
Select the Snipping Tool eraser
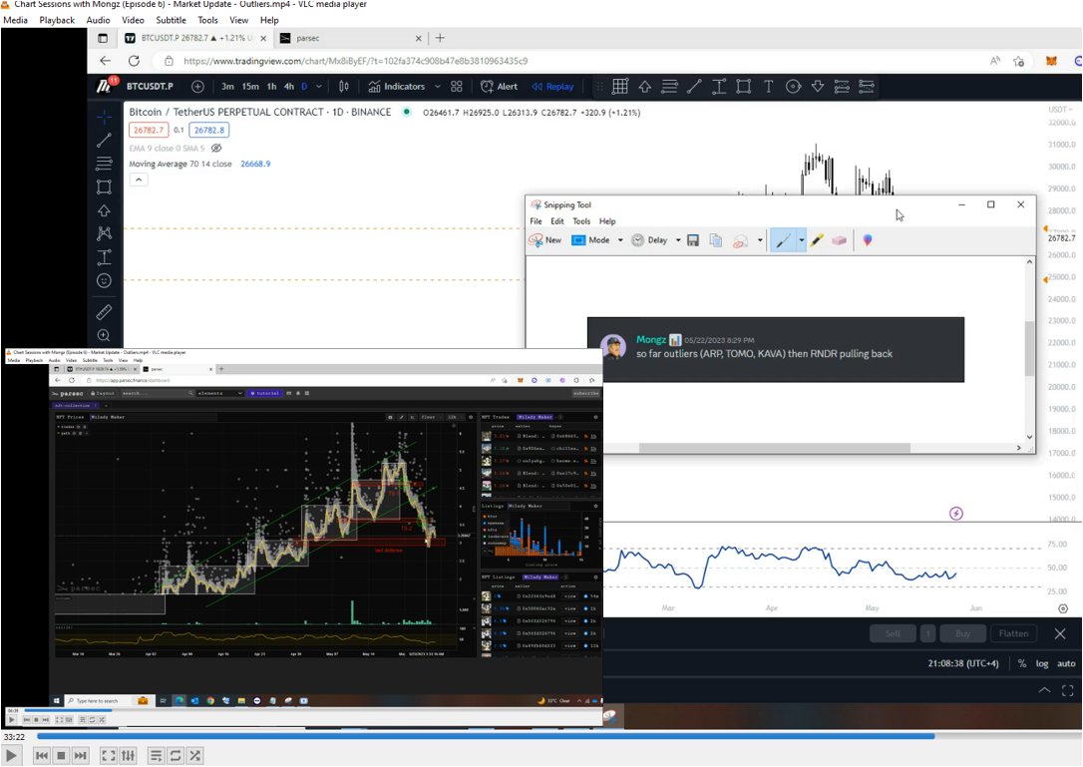840,239
